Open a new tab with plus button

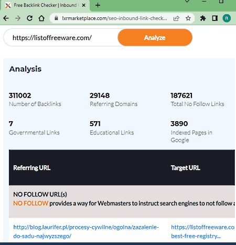pos(98,5)
